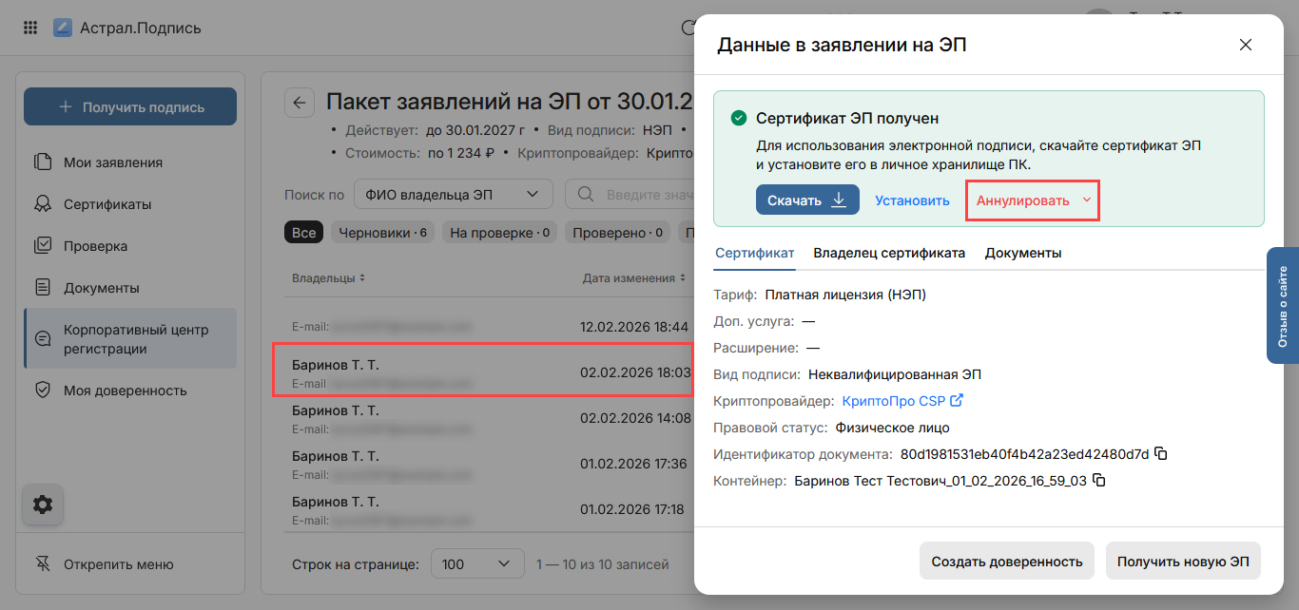Expand the Аннулировать dropdown

1086,200
